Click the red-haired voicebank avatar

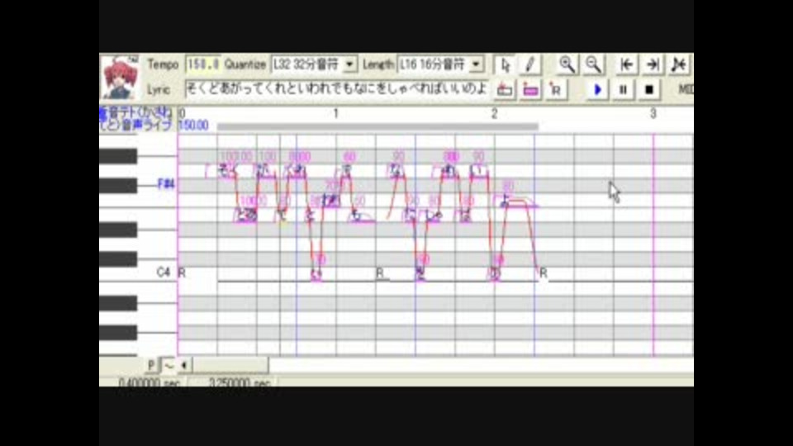coord(121,78)
